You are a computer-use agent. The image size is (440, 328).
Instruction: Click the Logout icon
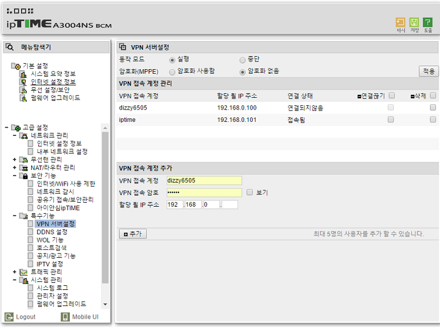[9, 317]
